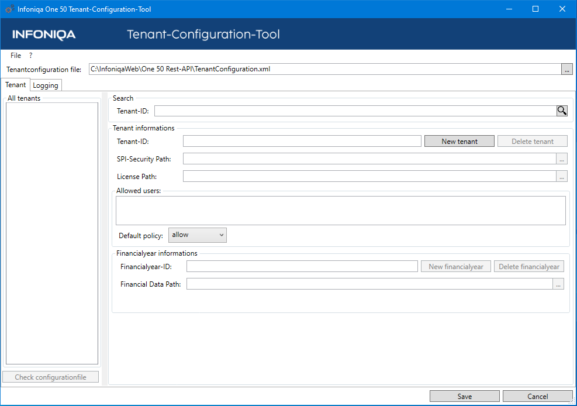Browse for SPI-Security Path
The width and height of the screenshot is (577, 406).
[562, 159]
